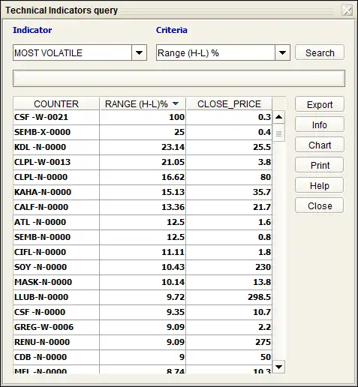358x387 pixels.
Task: Click the range value 100
Action: [x=177, y=117]
